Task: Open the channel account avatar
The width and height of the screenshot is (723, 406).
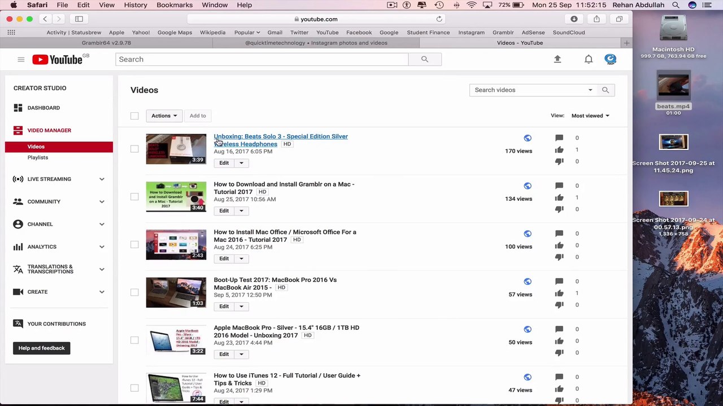Action: point(611,59)
